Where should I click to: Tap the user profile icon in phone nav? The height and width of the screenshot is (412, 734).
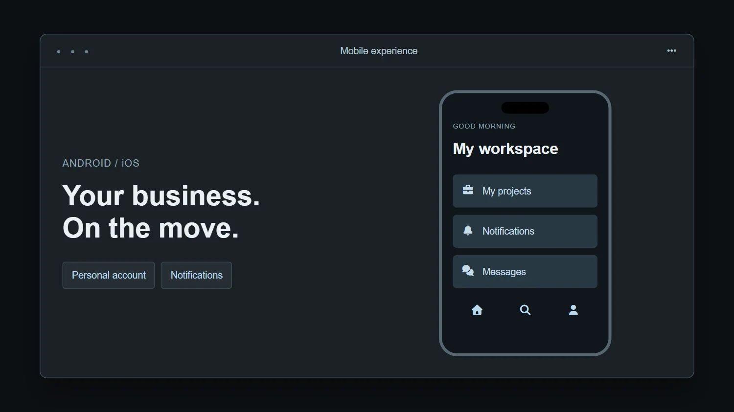(573, 310)
